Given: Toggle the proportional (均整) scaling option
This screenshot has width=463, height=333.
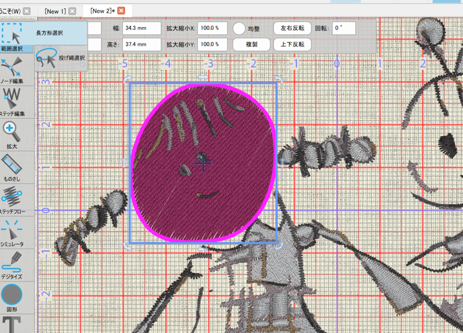Looking at the screenshot, I should (239, 28).
